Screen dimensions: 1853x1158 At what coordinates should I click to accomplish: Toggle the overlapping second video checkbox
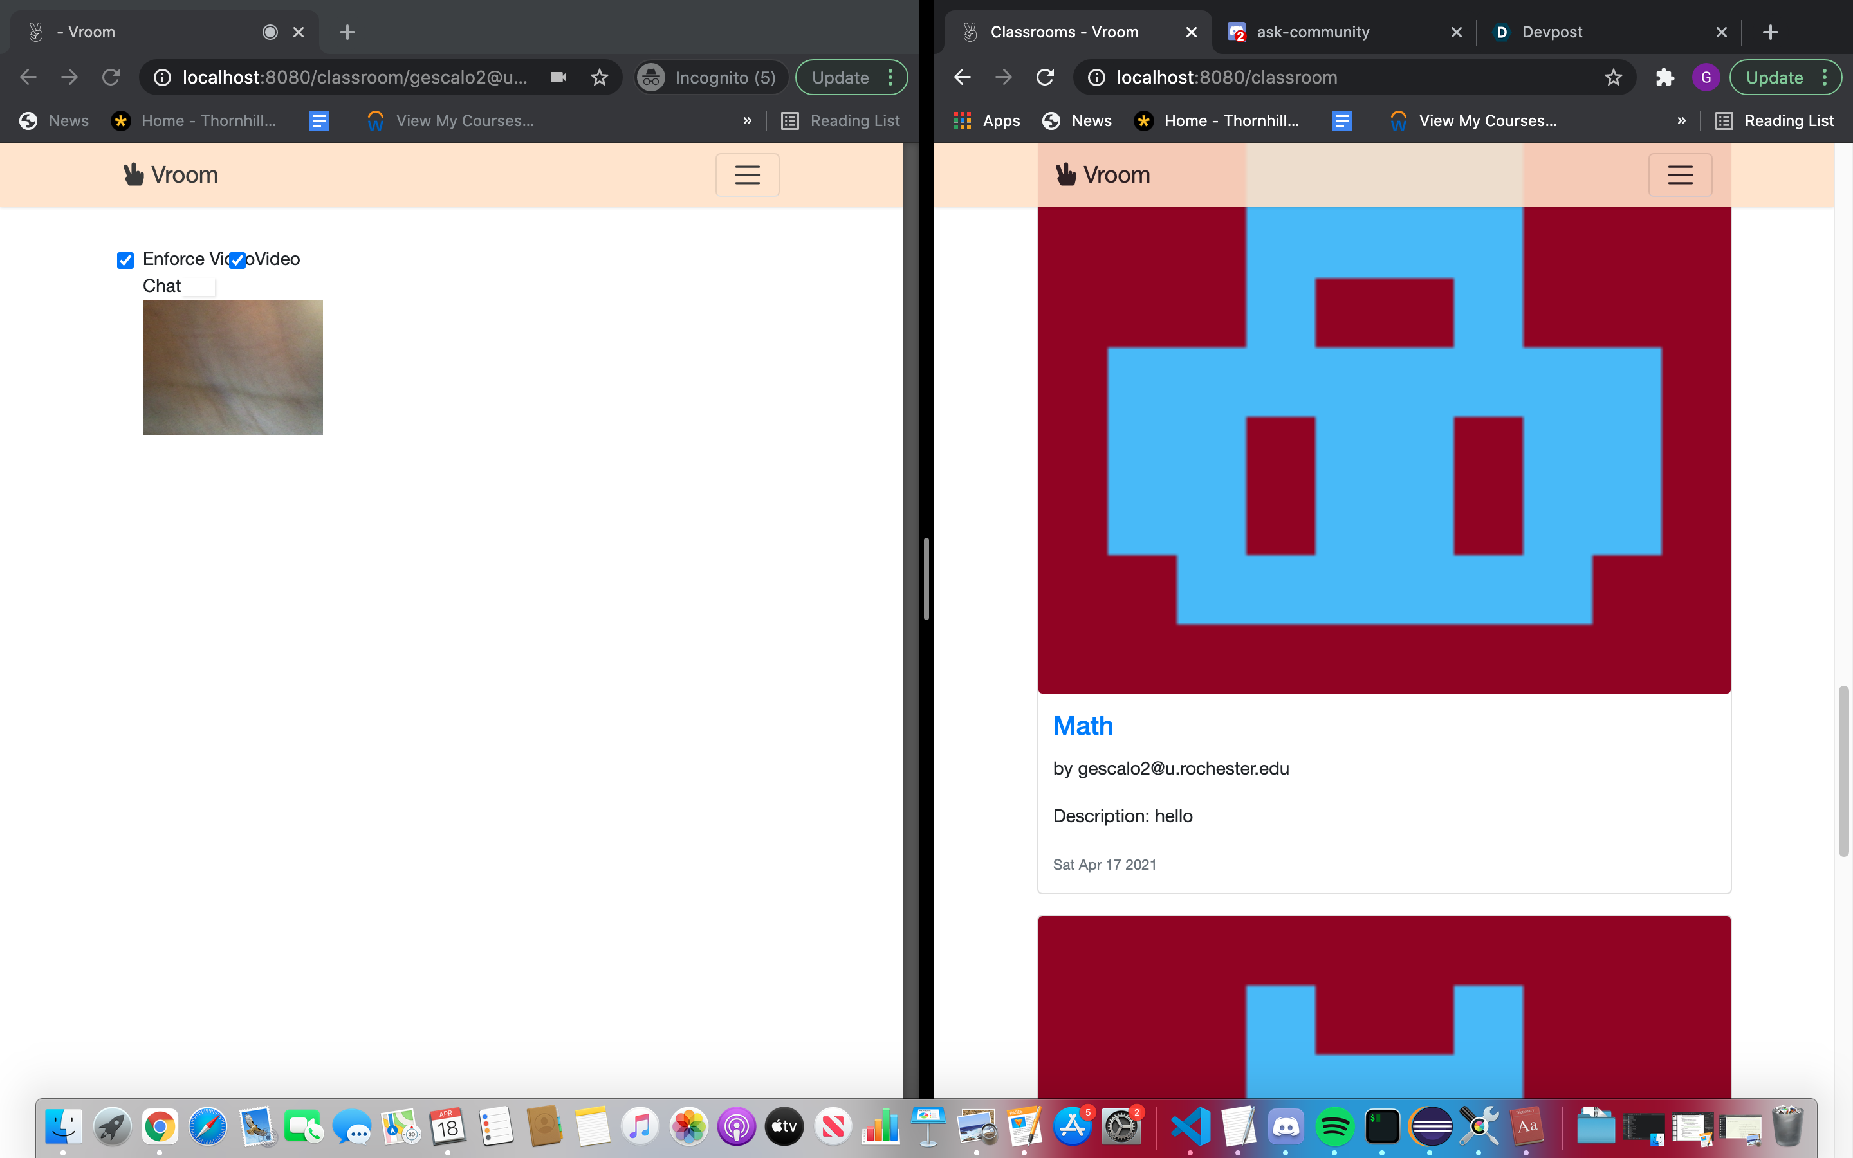tap(238, 261)
